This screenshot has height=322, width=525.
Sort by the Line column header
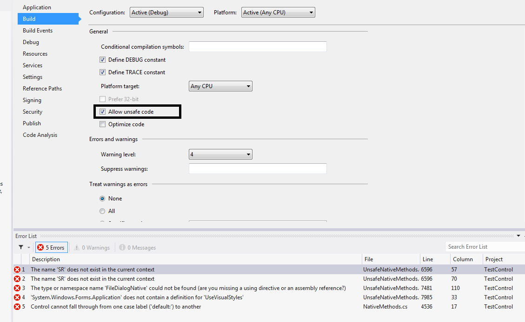pos(435,259)
